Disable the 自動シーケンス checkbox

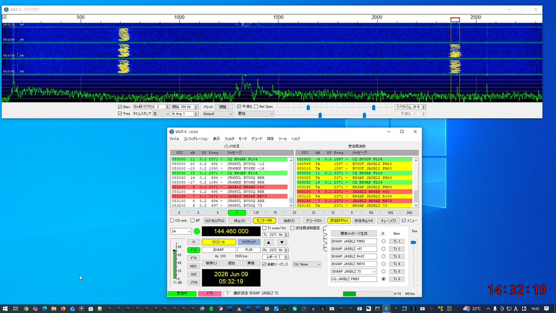(265, 264)
